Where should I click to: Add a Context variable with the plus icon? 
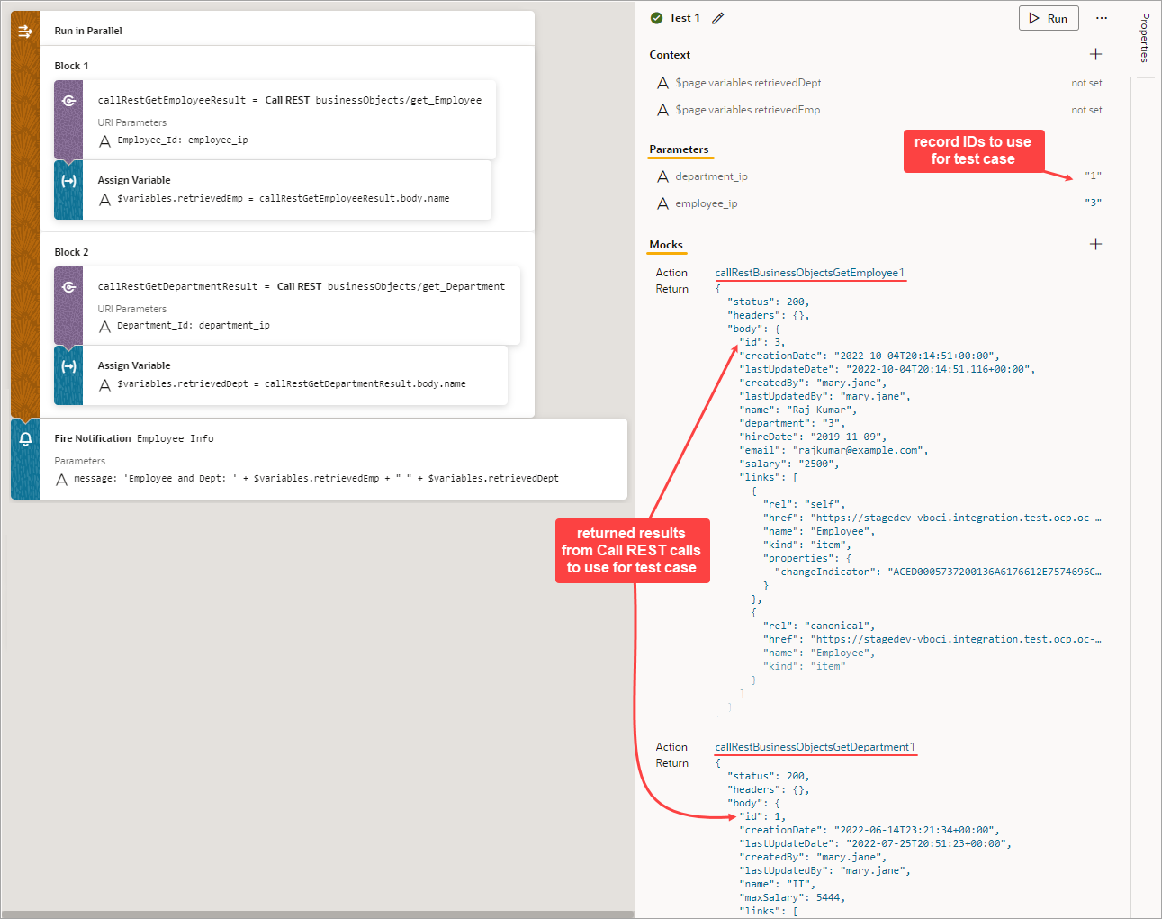pyautogui.click(x=1096, y=54)
